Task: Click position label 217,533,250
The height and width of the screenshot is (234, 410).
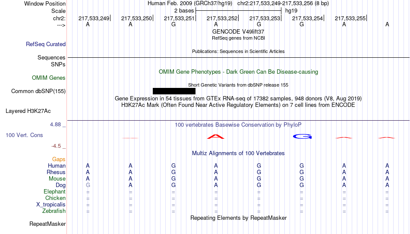Action: click(136, 18)
